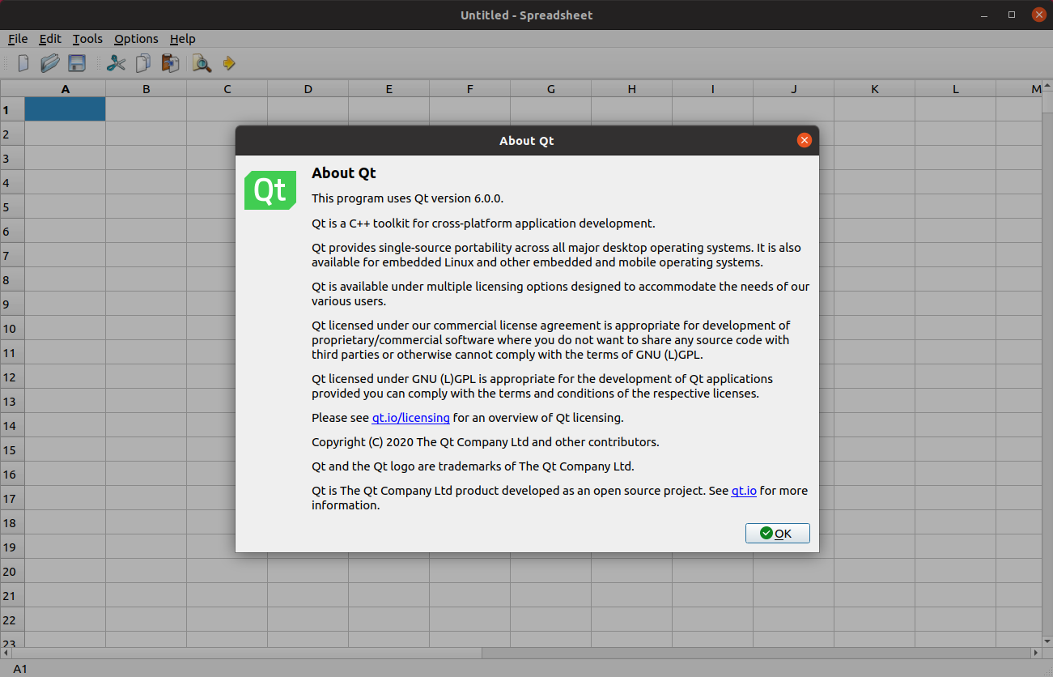The height and width of the screenshot is (677, 1053).
Task: Open the Edit menu
Action: (x=50, y=39)
